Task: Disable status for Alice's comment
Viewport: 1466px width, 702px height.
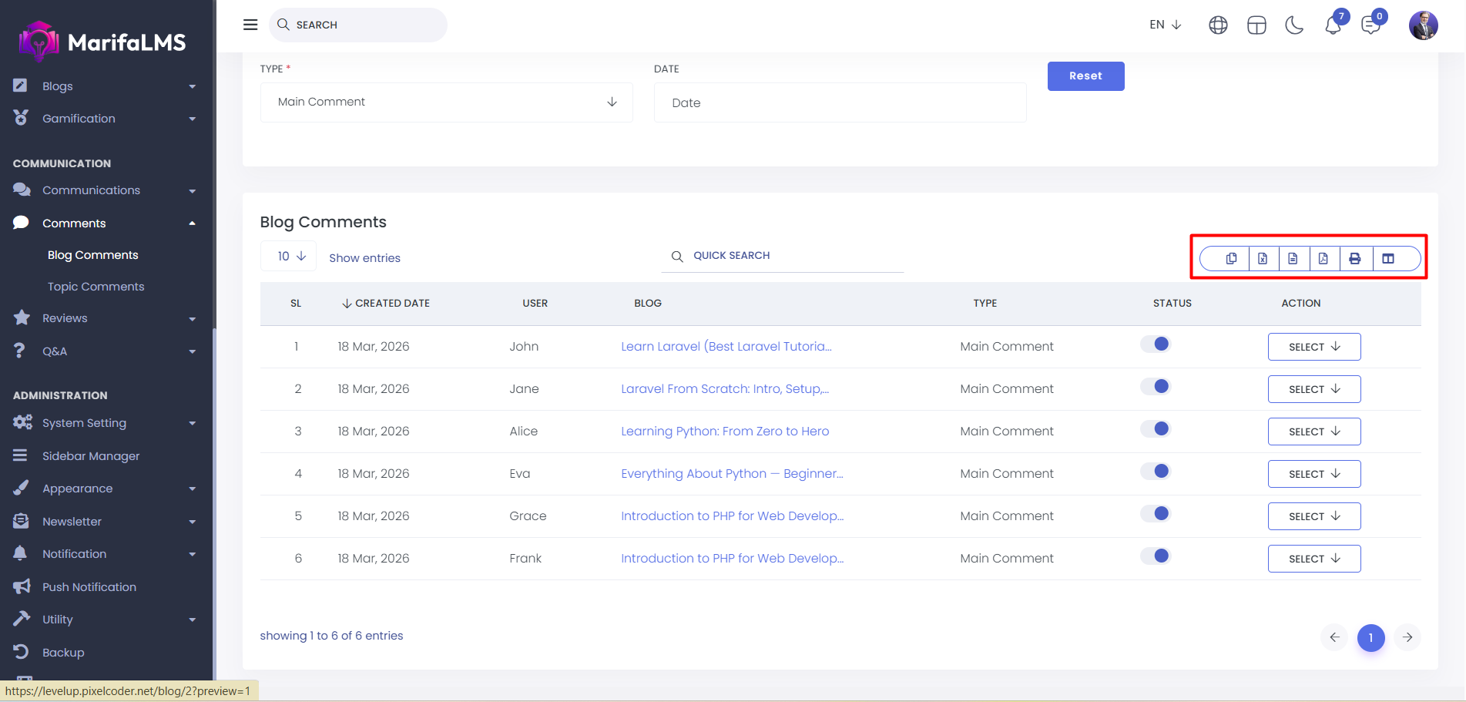Action: [1156, 429]
